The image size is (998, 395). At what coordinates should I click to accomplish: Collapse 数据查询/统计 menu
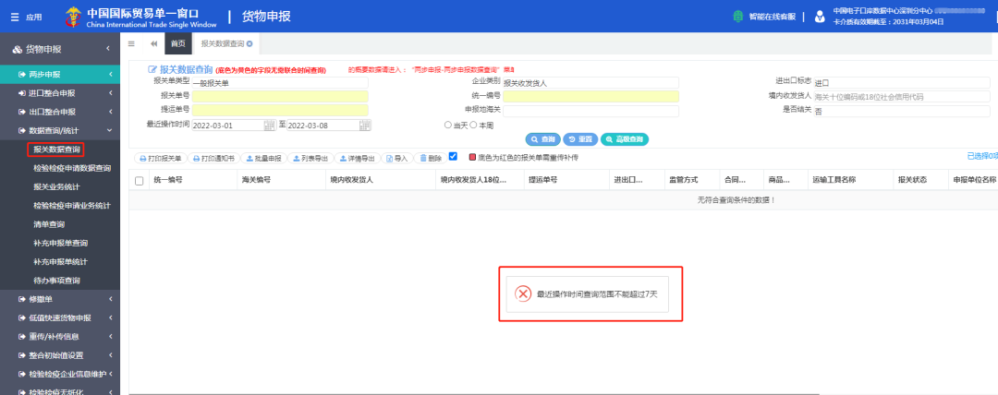(x=60, y=130)
